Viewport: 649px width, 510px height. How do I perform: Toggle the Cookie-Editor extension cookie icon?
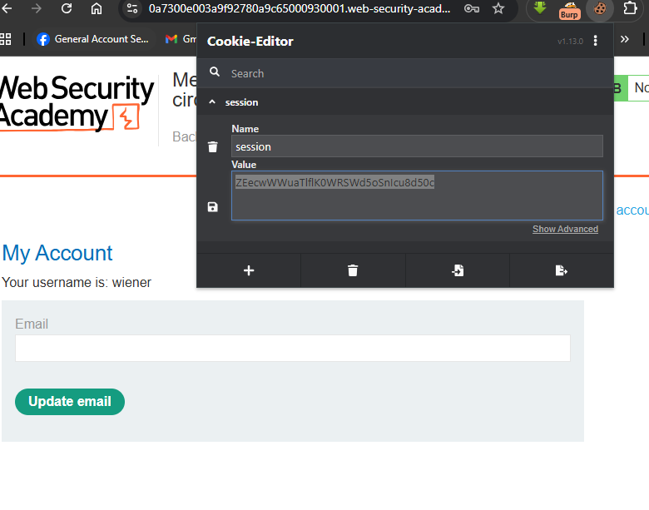point(600,8)
